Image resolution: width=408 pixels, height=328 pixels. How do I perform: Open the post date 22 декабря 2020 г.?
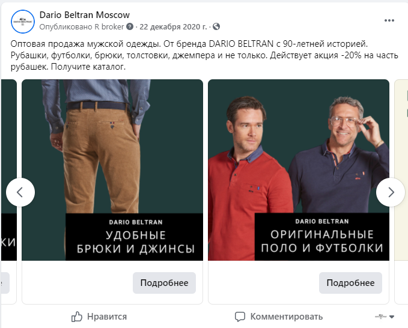point(173,27)
